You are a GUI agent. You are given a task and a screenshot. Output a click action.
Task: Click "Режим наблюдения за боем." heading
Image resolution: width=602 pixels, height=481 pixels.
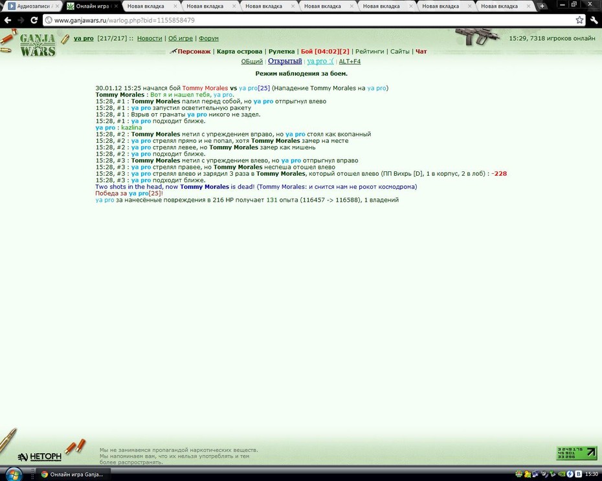coord(302,73)
